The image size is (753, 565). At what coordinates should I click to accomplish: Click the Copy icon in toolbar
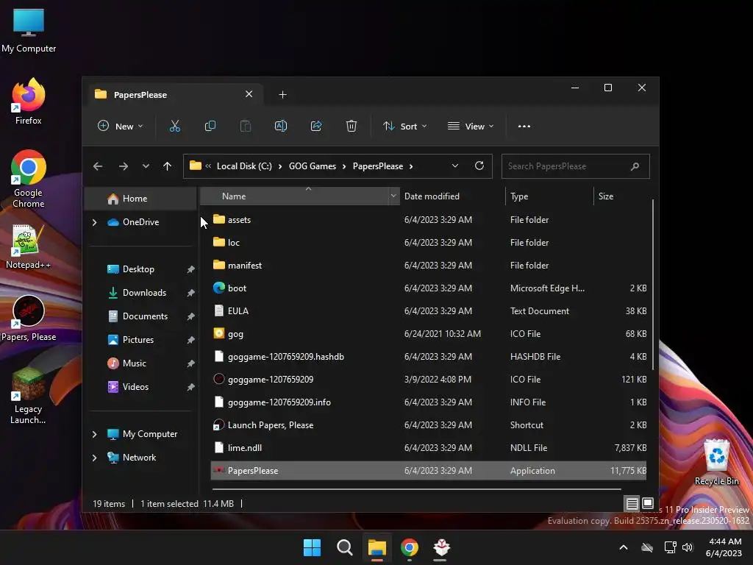(210, 127)
